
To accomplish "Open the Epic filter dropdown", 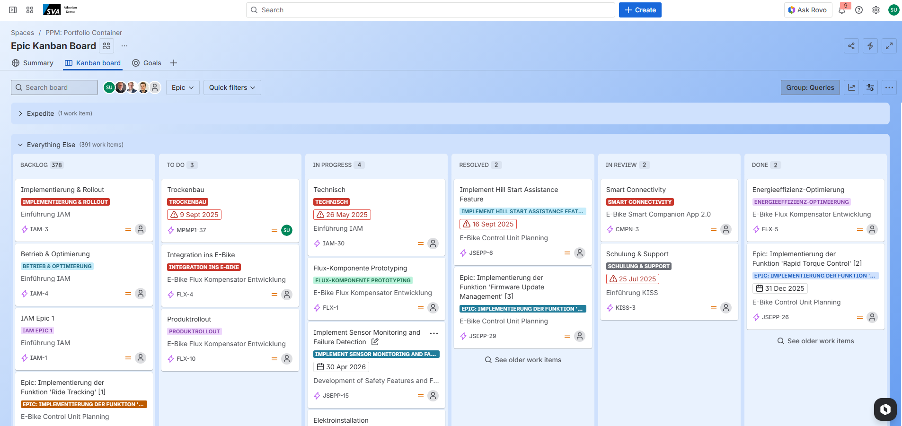I will click(183, 87).
